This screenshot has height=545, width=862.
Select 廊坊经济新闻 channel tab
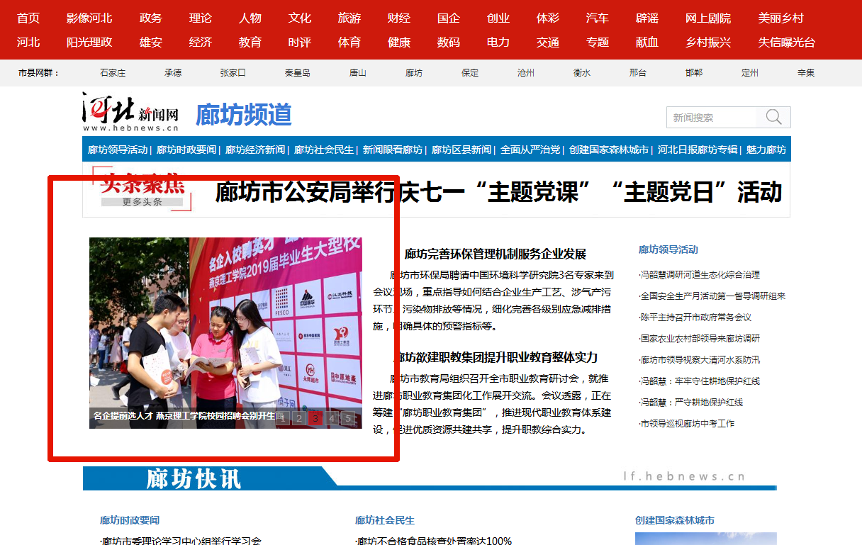click(255, 150)
